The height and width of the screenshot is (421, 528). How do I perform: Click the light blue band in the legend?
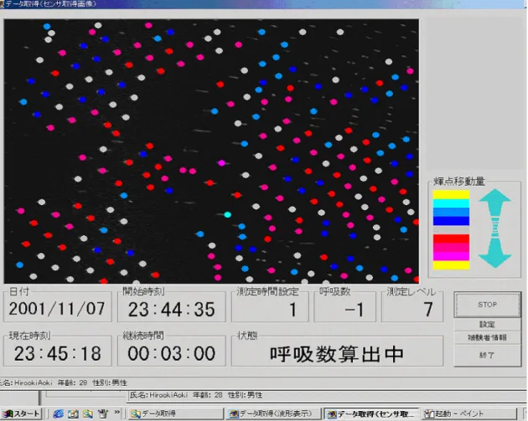[451, 213]
